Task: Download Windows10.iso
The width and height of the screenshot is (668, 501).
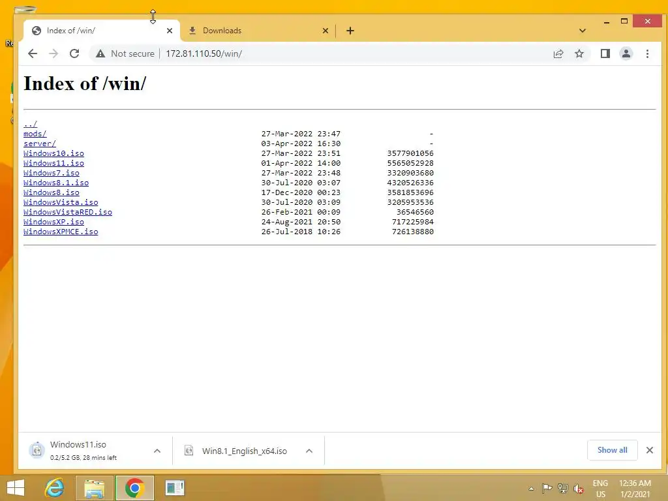Action: pyautogui.click(x=53, y=153)
